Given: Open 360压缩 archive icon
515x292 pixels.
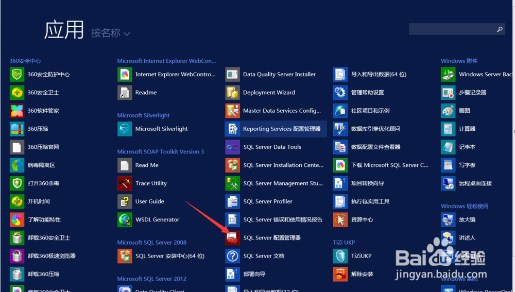Looking at the screenshot, I should point(17,129).
